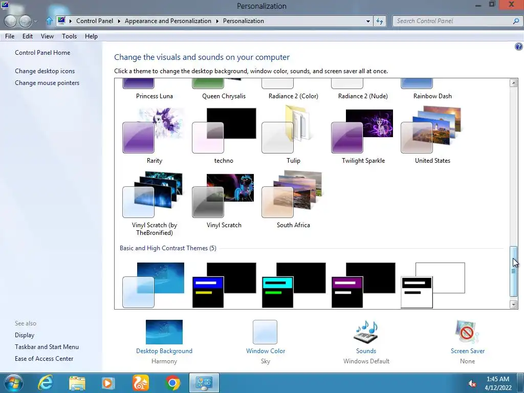Choose the Tulip theme
Screen dimensions: 524x393
point(293,136)
